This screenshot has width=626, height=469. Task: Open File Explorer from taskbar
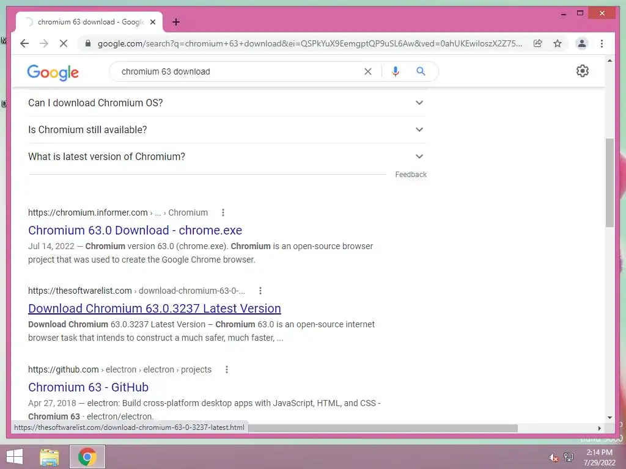[x=50, y=457]
